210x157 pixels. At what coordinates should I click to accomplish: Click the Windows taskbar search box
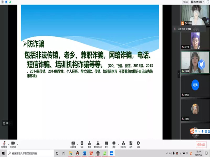29,153
